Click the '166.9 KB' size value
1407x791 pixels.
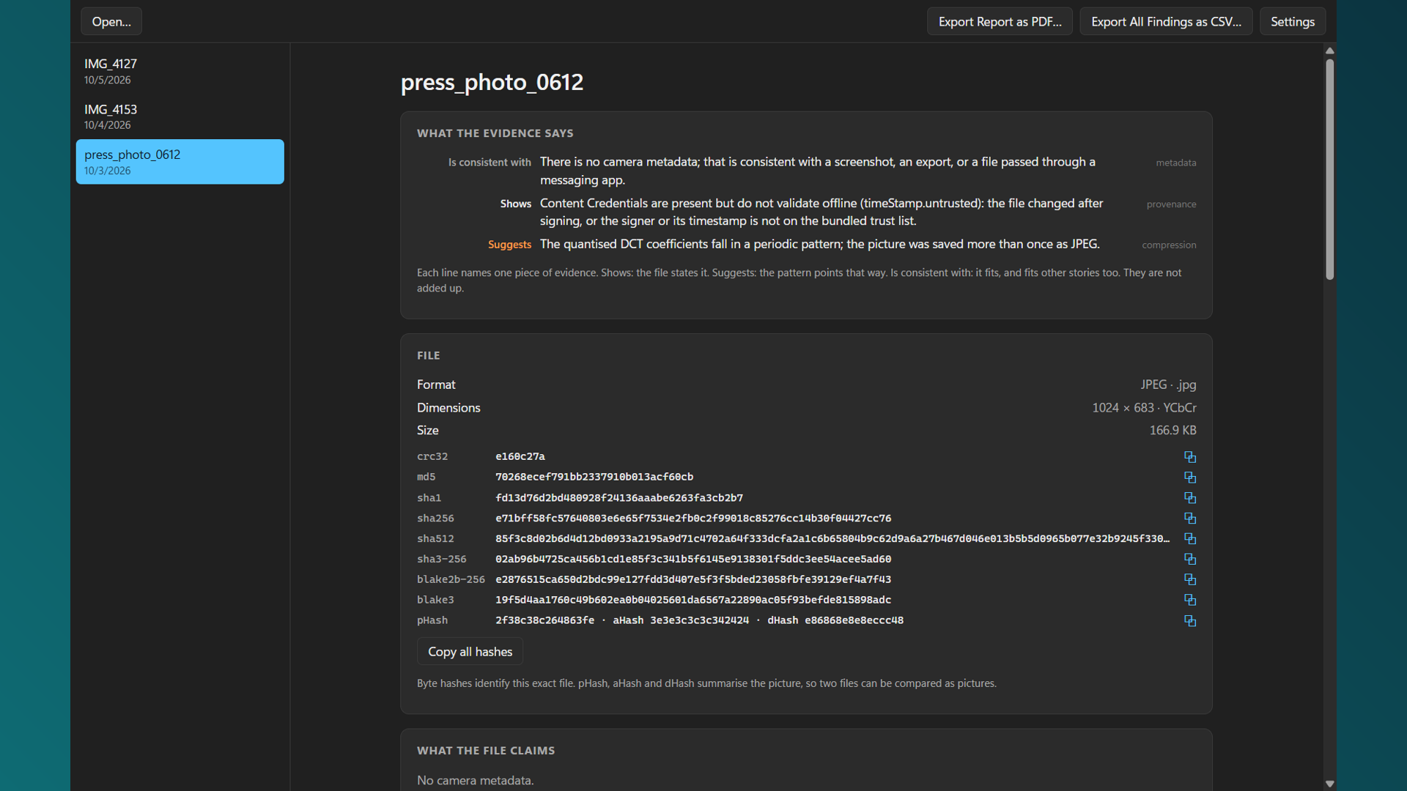tap(1172, 431)
